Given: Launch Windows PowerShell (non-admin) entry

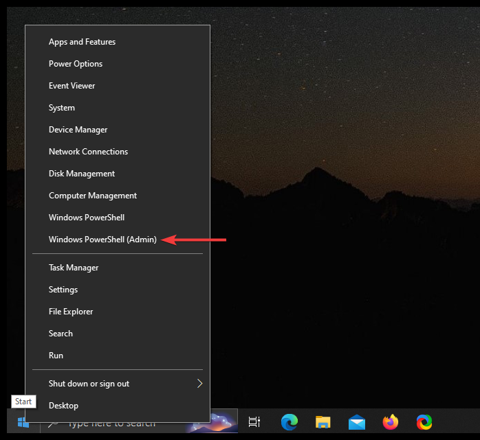Looking at the screenshot, I should [x=118, y=218].
